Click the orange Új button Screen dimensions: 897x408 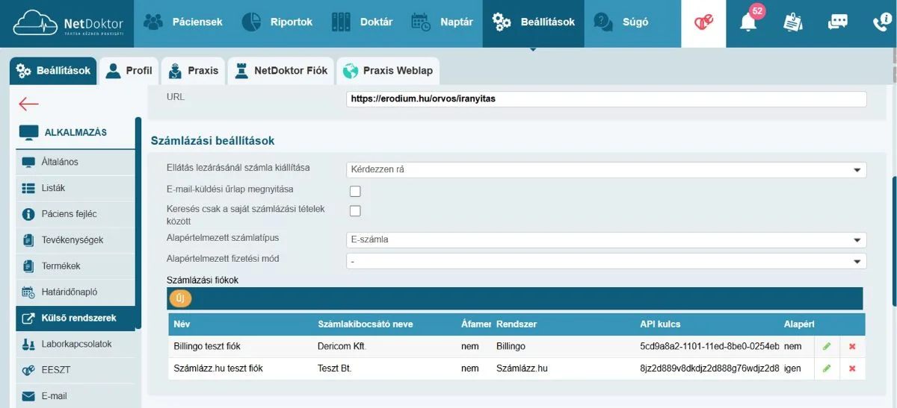(180, 298)
